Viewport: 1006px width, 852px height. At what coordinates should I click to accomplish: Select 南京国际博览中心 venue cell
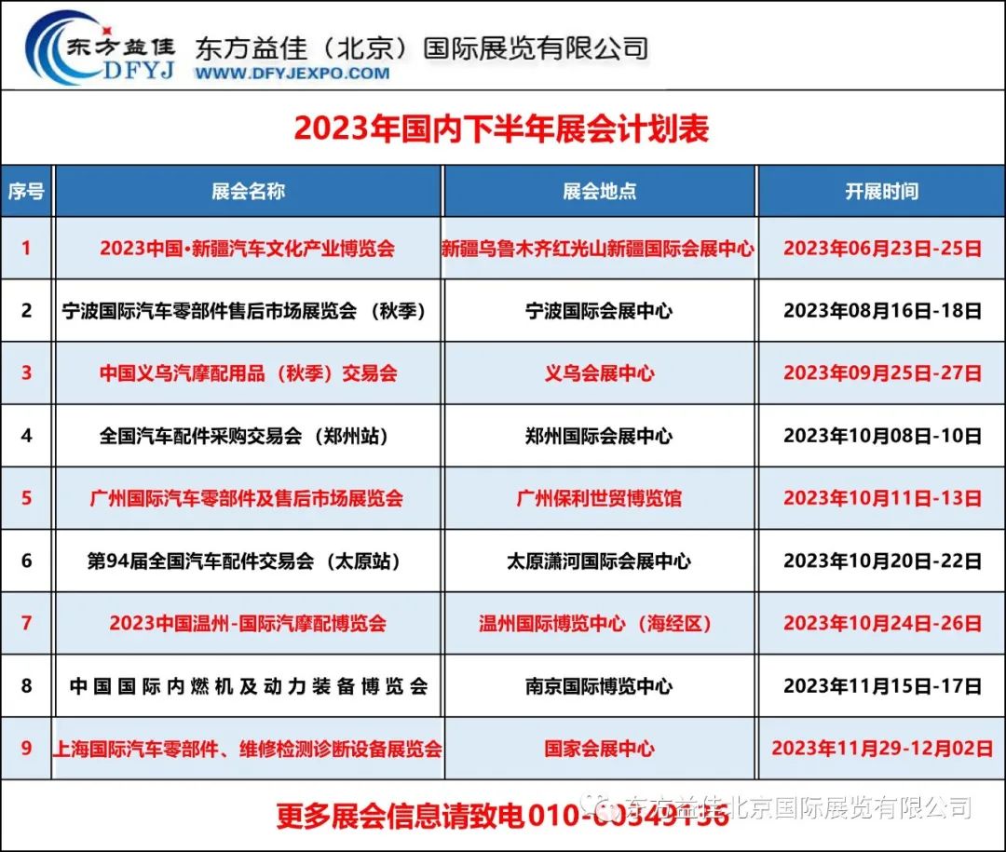click(x=599, y=686)
